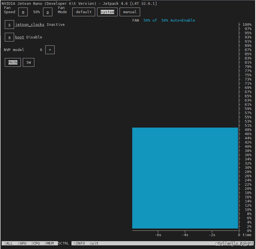The height and width of the screenshot is (249, 256).
Task: Increase NVP model with the plus button
Action: [x=50, y=50]
